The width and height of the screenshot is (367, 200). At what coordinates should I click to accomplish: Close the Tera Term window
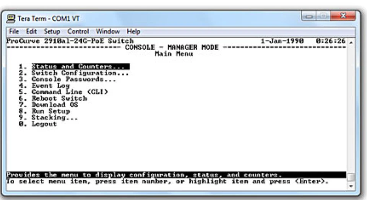pyautogui.click(x=343, y=16)
